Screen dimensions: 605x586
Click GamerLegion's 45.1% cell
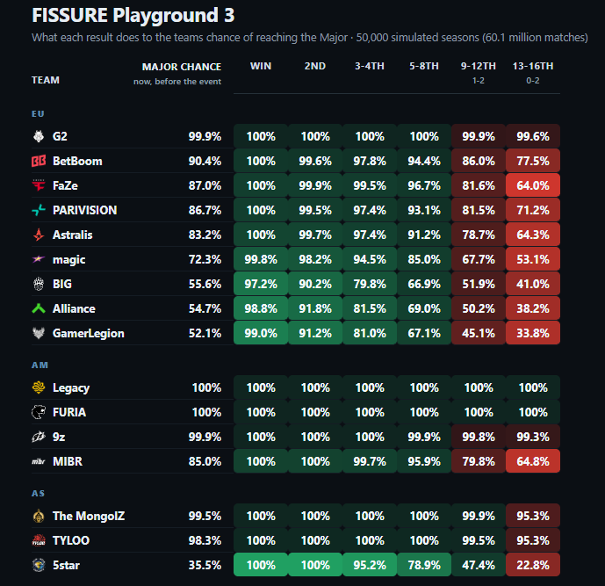point(479,333)
